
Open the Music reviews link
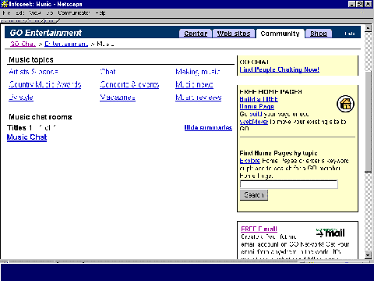(199, 98)
